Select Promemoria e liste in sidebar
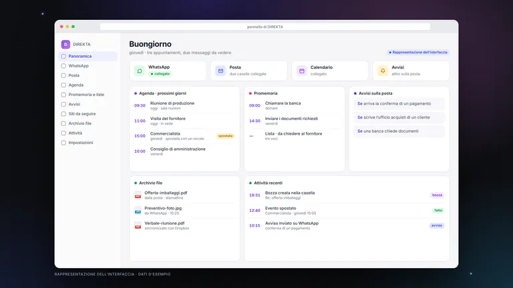Image resolution: width=513 pixels, height=288 pixels. (x=88, y=95)
